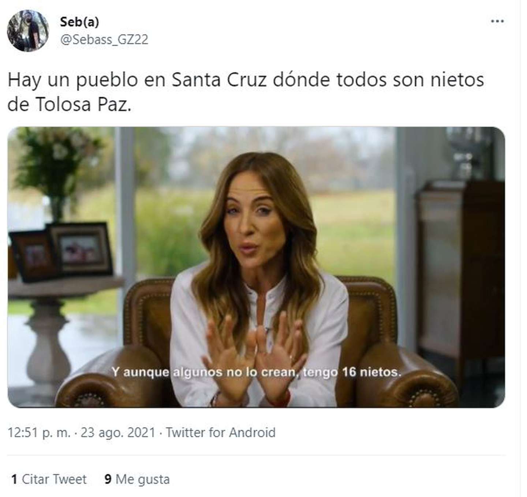
Task: Click the subtitle caption '16 nietos' in the image
Action: (371, 372)
